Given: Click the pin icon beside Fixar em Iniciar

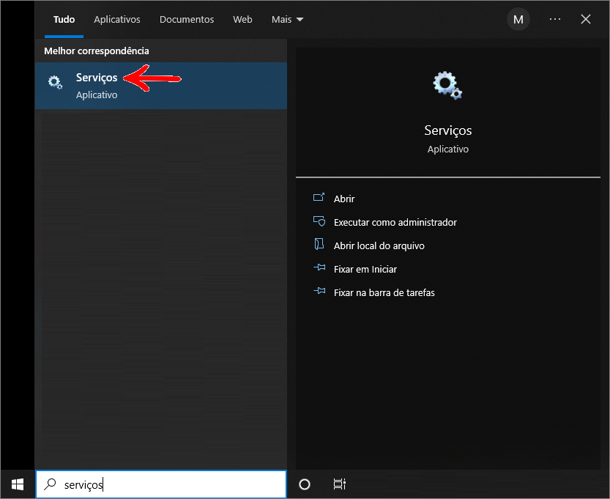Looking at the screenshot, I should pyautogui.click(x=319, y=267).
